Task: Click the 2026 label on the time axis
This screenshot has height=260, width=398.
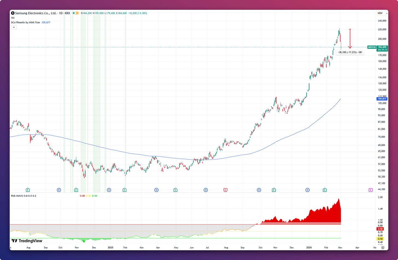Action: click(x=309, y=247)
